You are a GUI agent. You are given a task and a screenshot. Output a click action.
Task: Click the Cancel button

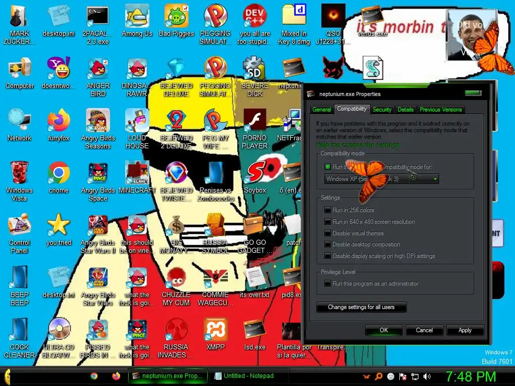pos(424,330)
